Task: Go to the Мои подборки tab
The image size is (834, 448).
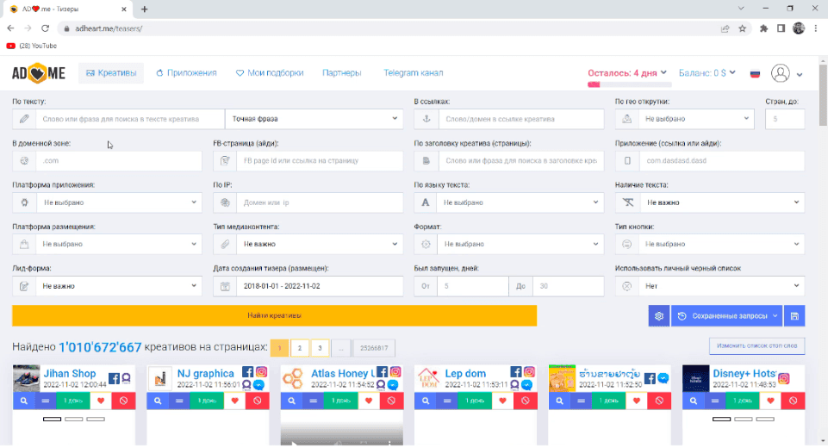Action: point(270,73)
